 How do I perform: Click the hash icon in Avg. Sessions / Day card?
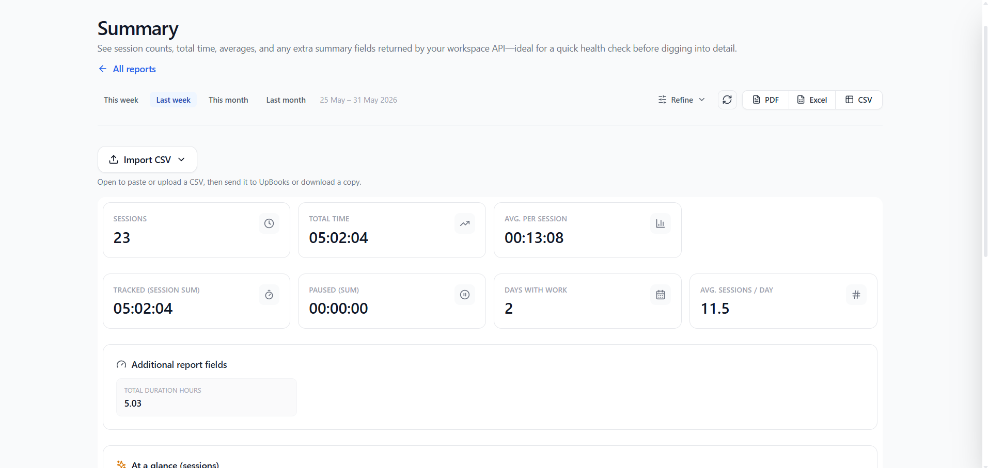[x=856, y=295]
